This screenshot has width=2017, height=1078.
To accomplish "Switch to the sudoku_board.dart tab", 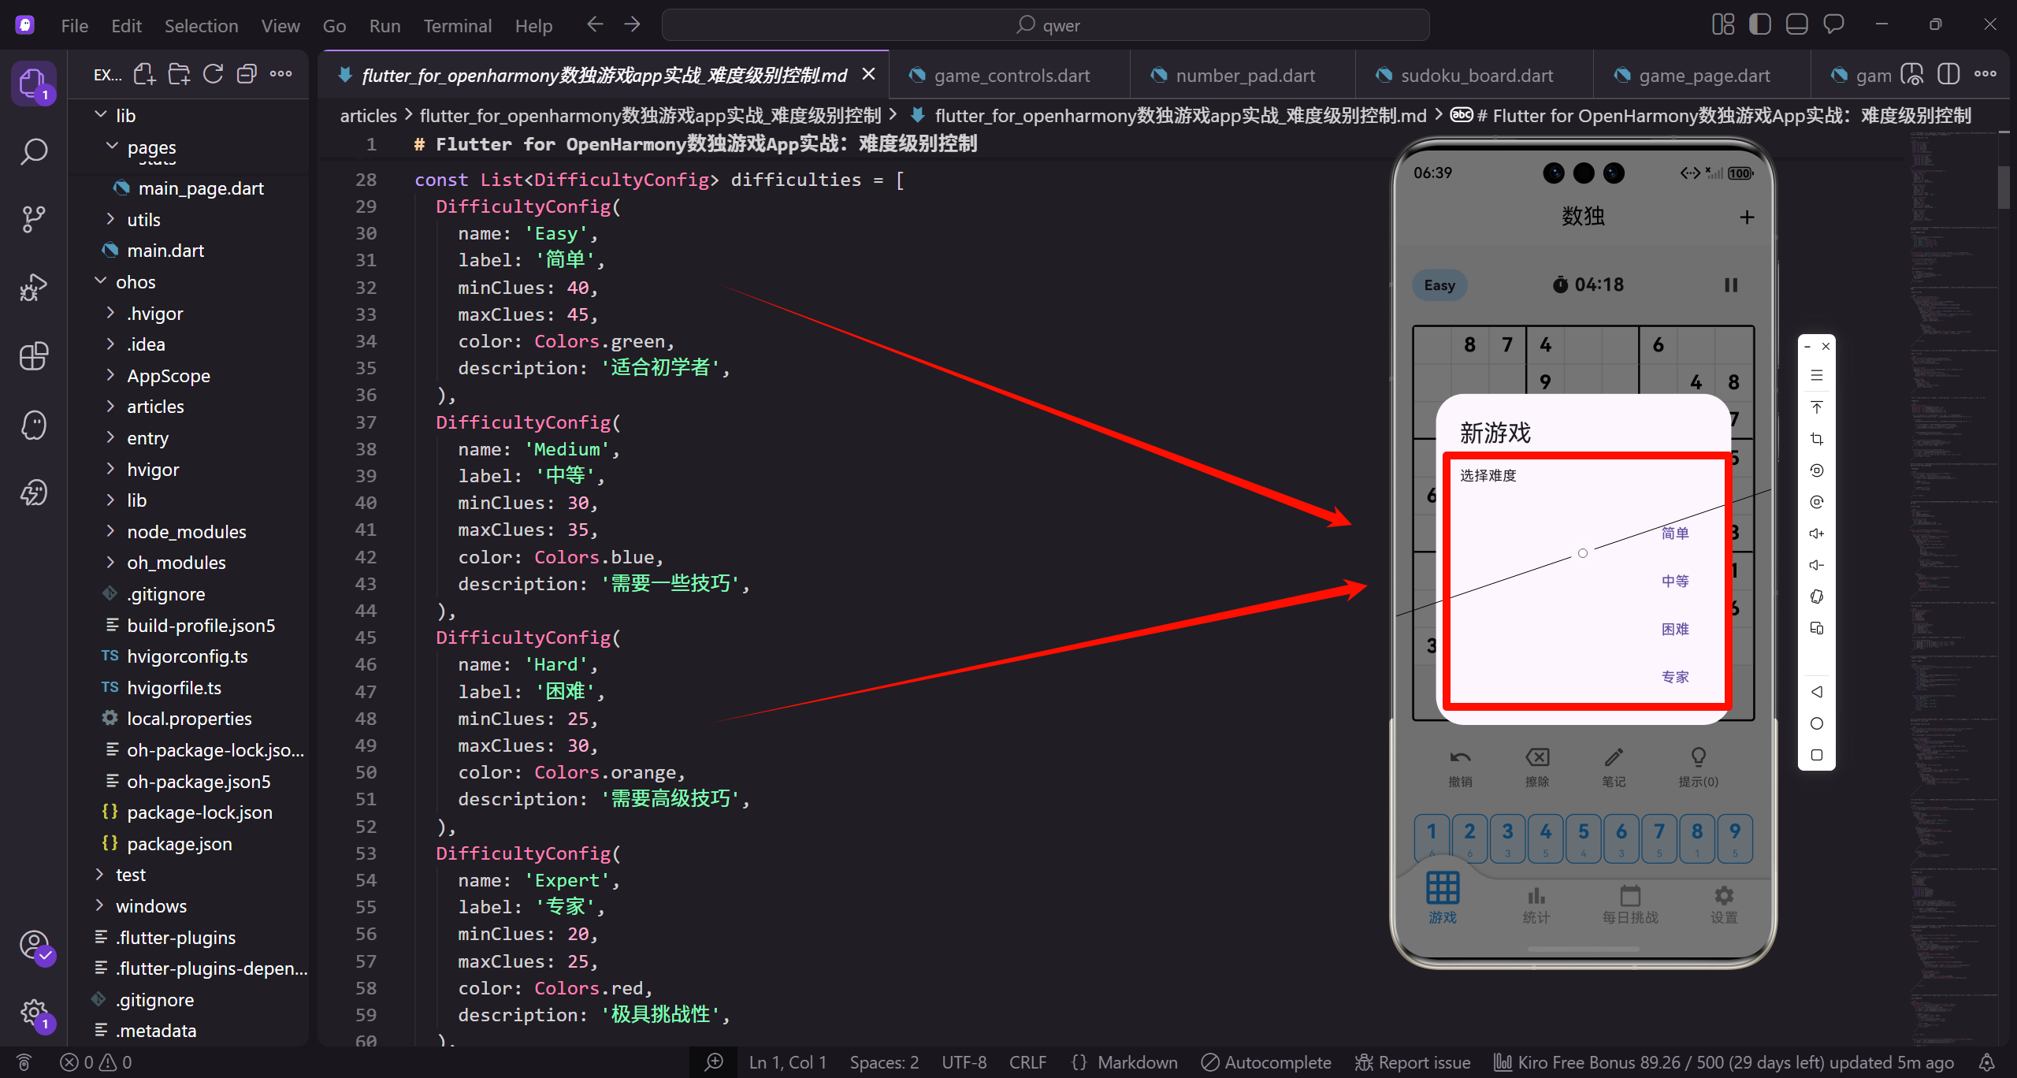I will pos(1476,76).
